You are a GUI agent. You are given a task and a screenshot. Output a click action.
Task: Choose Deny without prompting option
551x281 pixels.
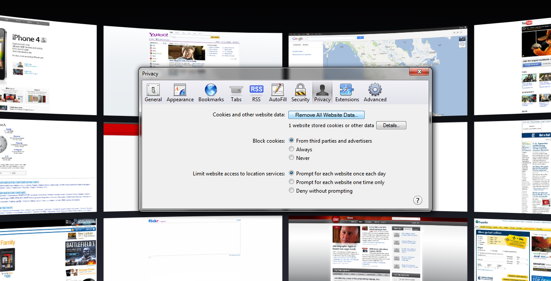point(291,190)
